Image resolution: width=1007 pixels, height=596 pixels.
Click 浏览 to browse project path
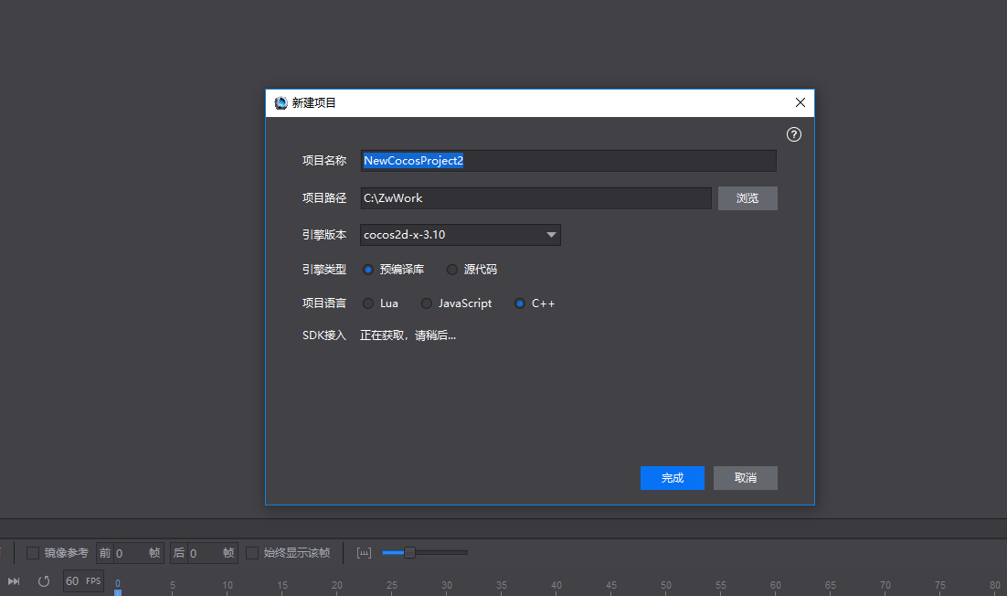pyautogui.click(x=747, y=198)
